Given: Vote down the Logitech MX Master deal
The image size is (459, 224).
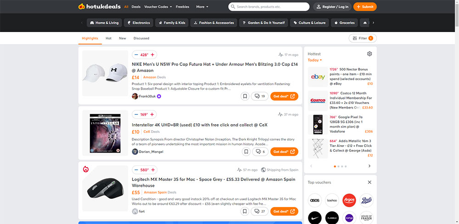Looking at the screenshot, I should 136,170.
